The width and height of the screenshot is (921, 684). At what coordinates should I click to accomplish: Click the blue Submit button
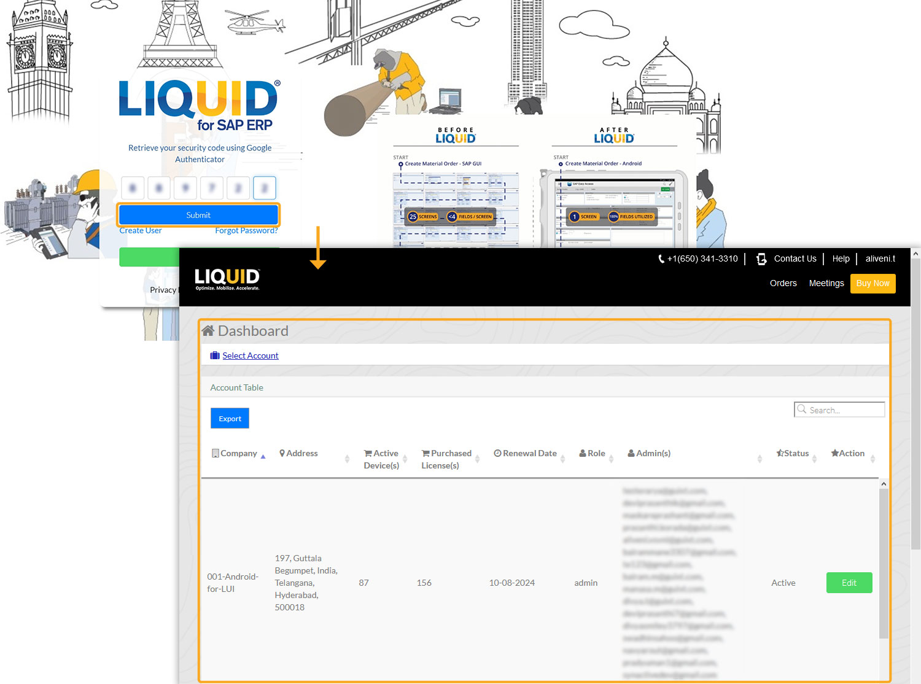(x=198, y=215)
